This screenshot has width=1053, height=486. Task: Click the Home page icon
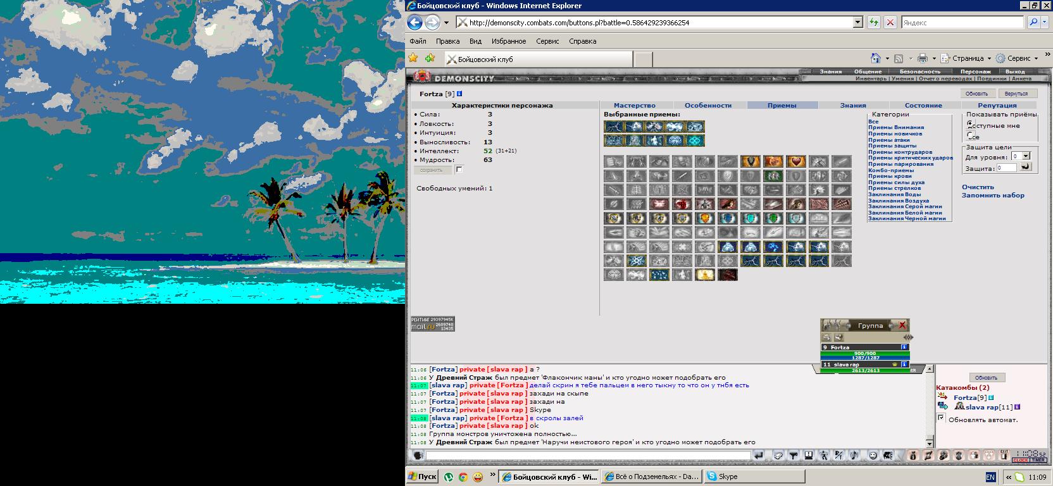pyautogui.click(x=876, y=58)
